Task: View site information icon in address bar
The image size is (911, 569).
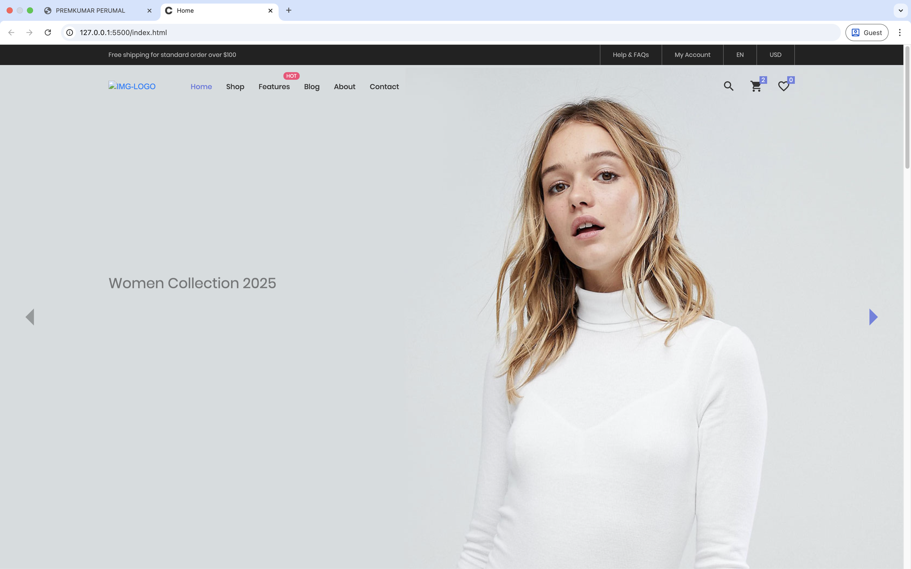Action: [70, 32]
